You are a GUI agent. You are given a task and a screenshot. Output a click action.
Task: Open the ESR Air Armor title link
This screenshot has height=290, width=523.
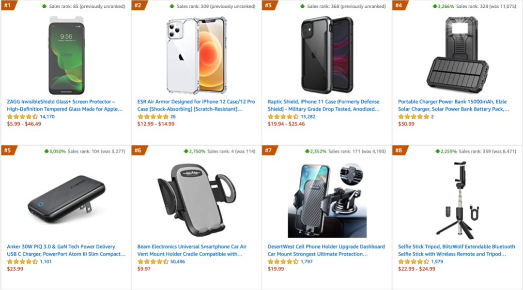[x=196, y=106]
